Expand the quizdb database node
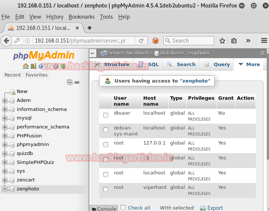 (x=5, y=153)
